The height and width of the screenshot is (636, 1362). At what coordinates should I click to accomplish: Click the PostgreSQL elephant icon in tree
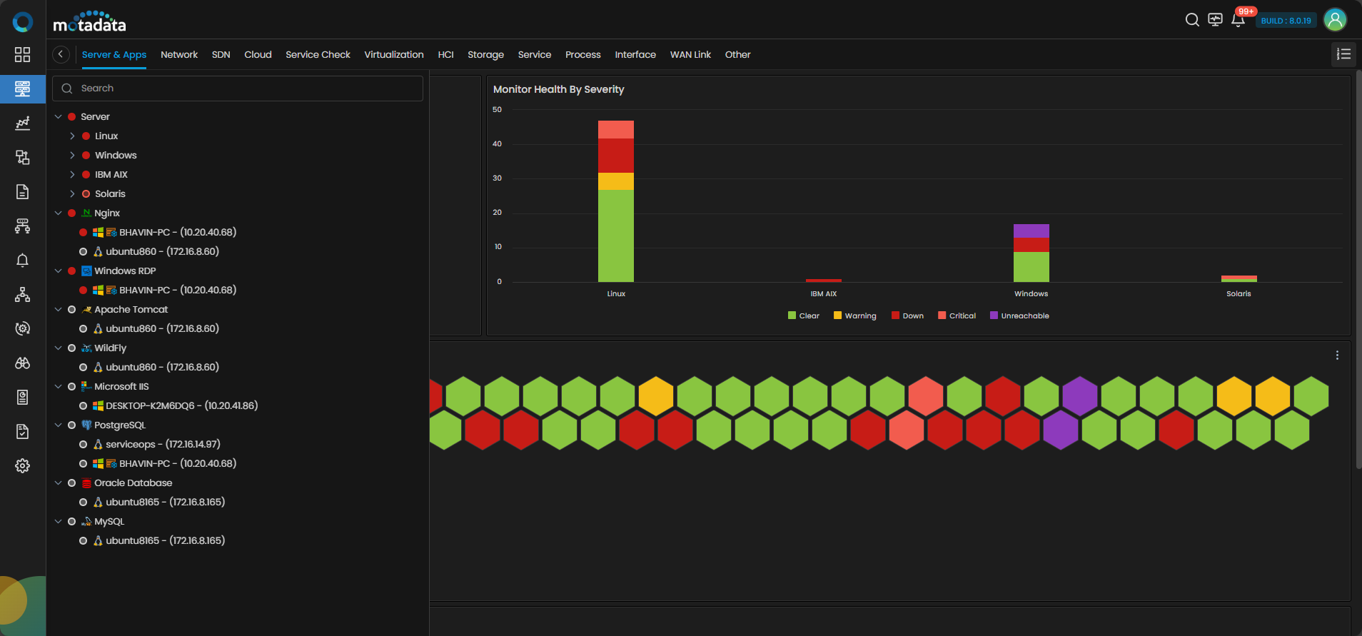(86, 425)
